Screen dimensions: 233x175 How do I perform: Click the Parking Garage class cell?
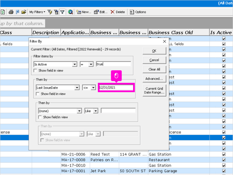click(178, 171)
